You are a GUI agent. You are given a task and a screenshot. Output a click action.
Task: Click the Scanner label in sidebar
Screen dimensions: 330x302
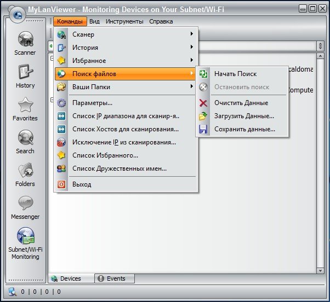(x=25, y=53)
